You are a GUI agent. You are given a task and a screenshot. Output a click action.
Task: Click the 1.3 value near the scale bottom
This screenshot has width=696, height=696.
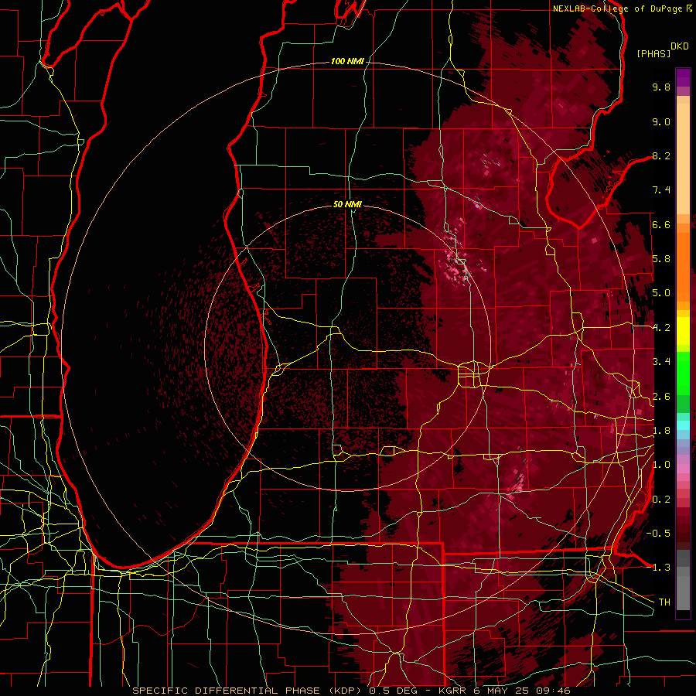pyautogui.click(x=661, y=568)
